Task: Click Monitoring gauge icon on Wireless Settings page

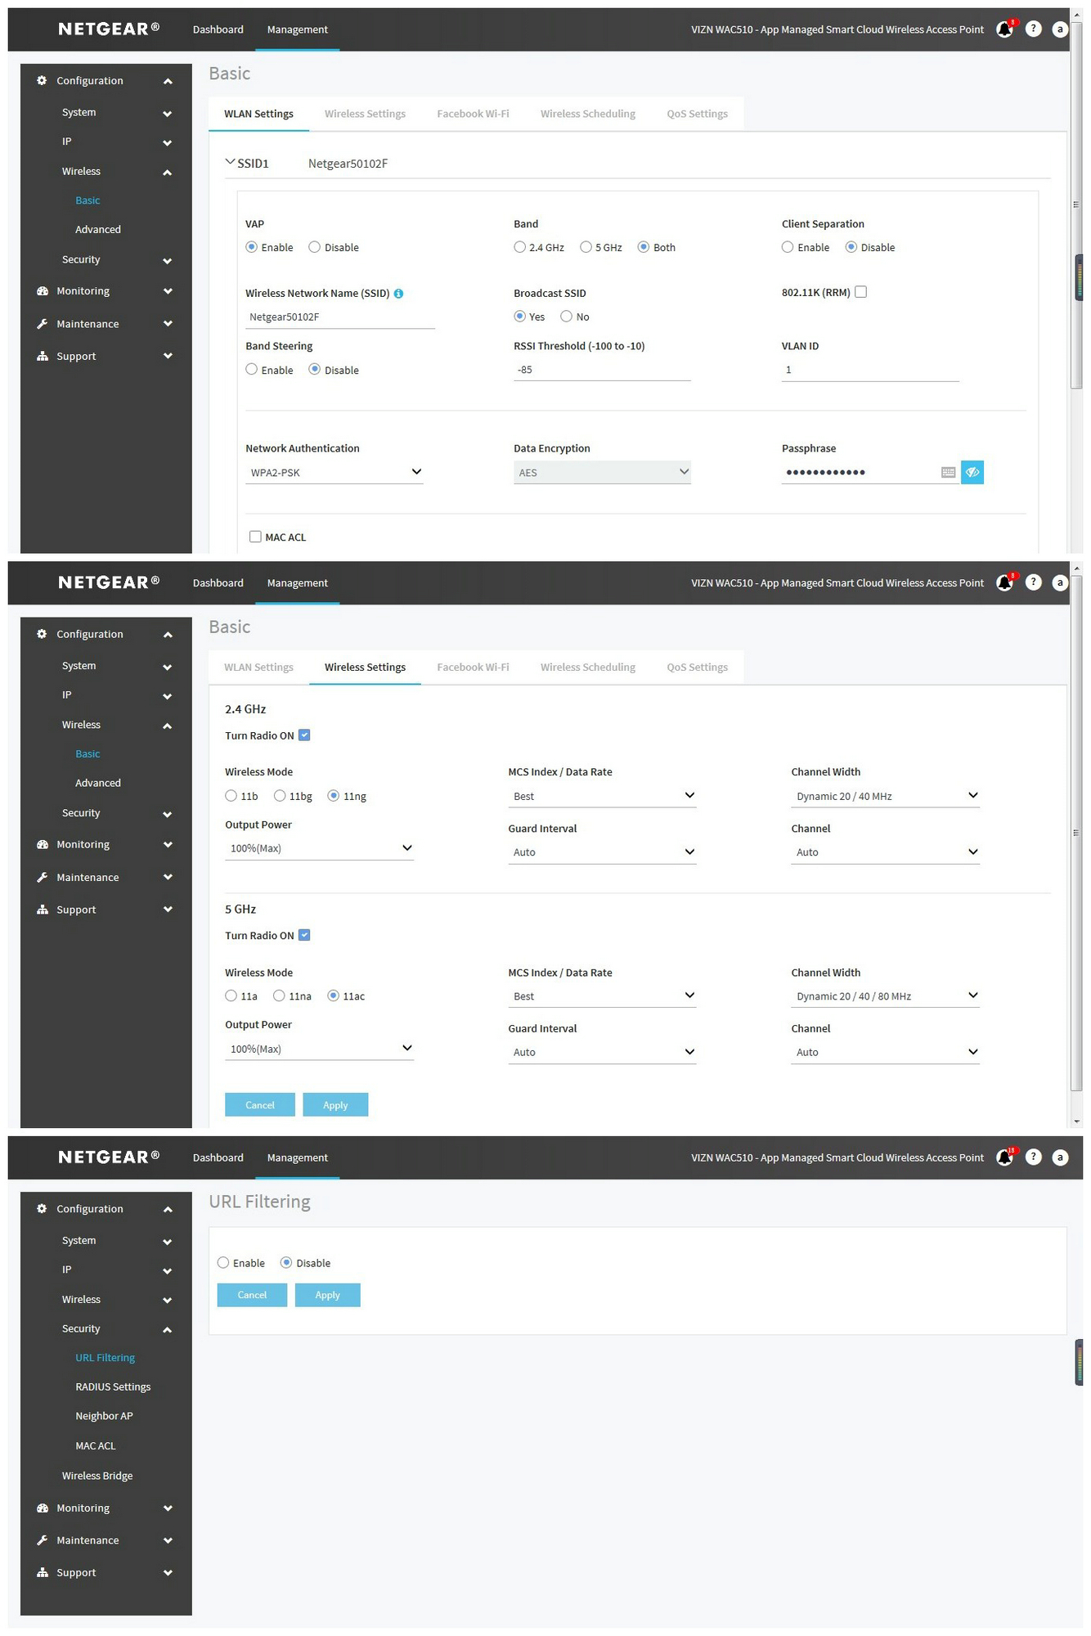Action: tap(42, 844)
